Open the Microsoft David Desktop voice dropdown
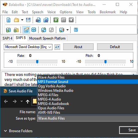The image size is (138, 138). pyautogui.click(x=28, y=47)
